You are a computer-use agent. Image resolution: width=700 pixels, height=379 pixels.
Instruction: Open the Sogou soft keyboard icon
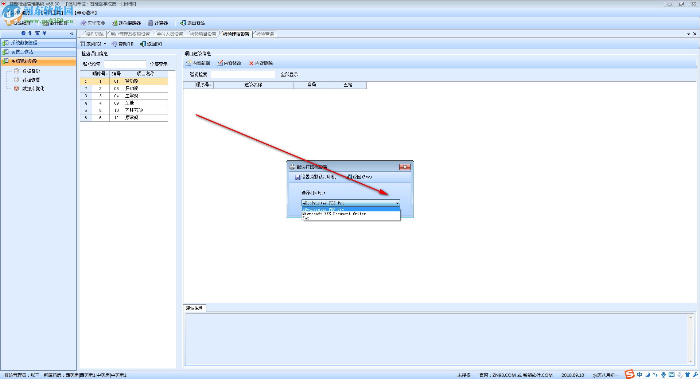(x=672, y=375)
